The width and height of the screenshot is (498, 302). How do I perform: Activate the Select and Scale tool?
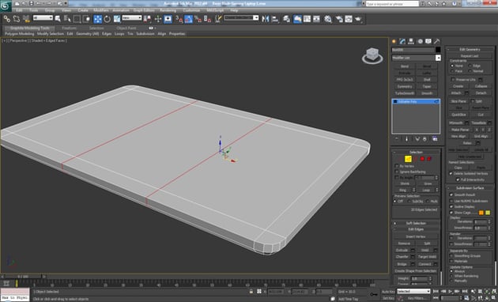coord(117,19)
